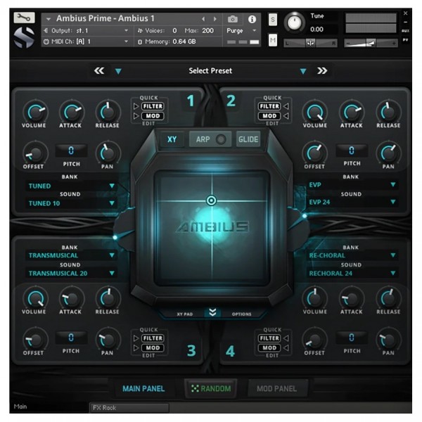This screenshot has width=422, height=422.
Task: Select layer number 2
Action: click(231, 101)
